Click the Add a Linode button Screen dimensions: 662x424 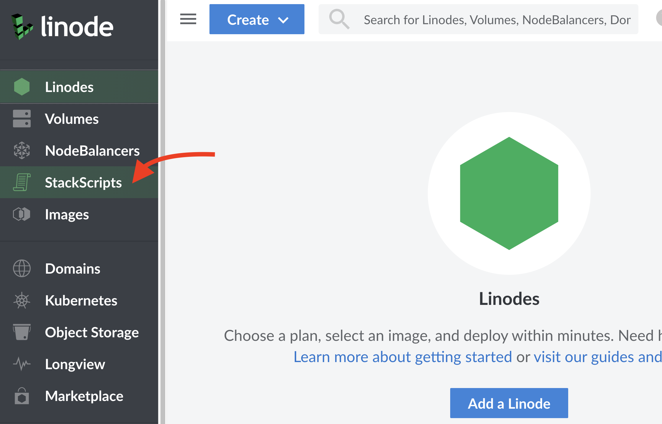click(x=509, y=403)
